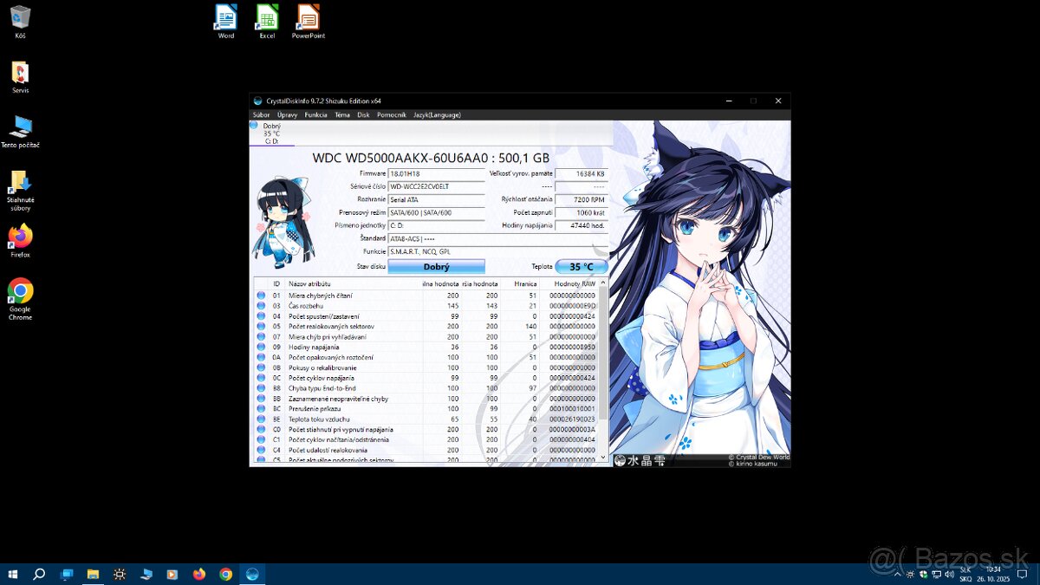
Task: Click the Dobrý disk health status button
Action: pos(436,267)
